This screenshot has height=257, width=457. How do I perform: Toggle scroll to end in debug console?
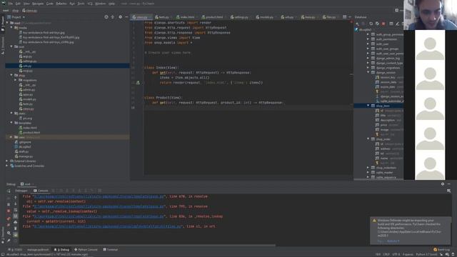(16, 216)
